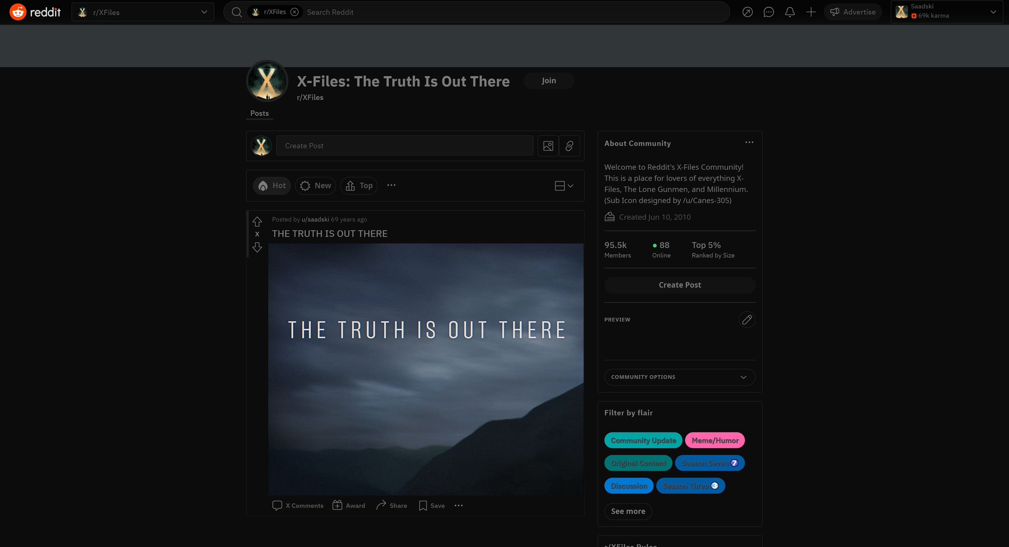Select the Posts navigation tab
Screen dimensions: 1009x547
260,113
